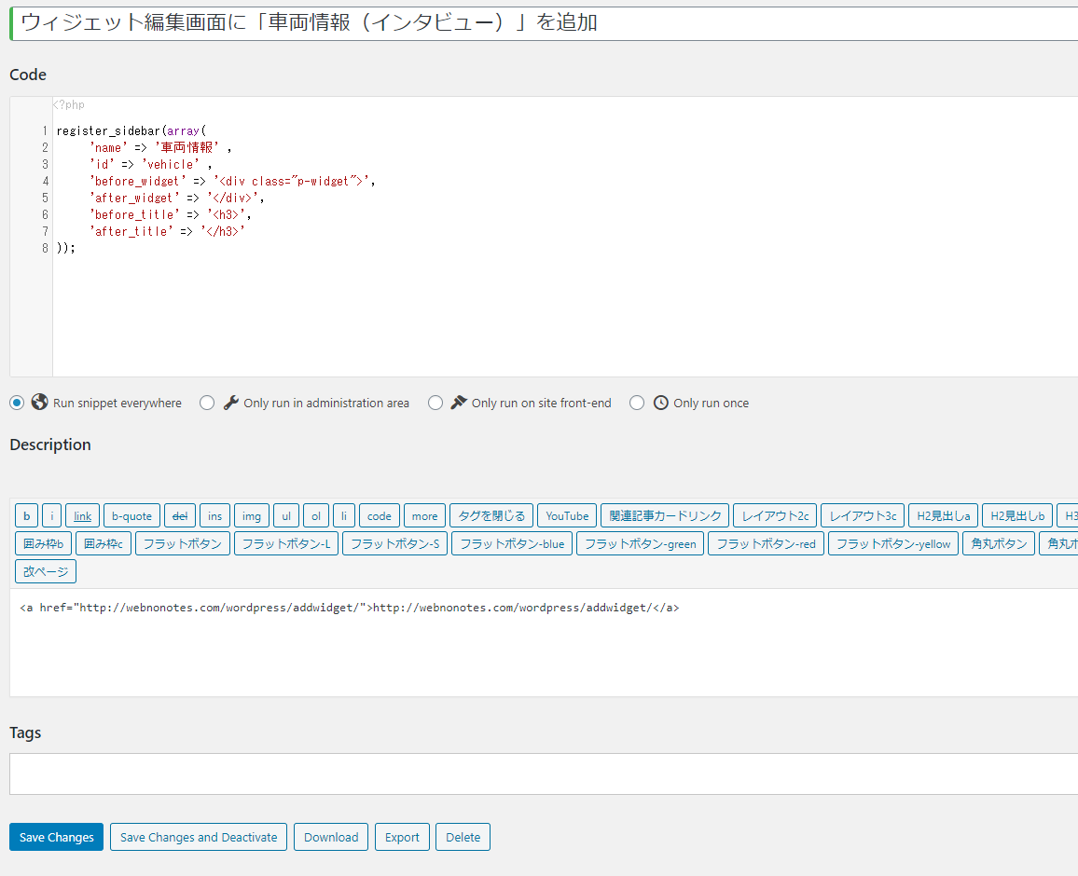Click the 囲み枠b button

pos(43,543)
